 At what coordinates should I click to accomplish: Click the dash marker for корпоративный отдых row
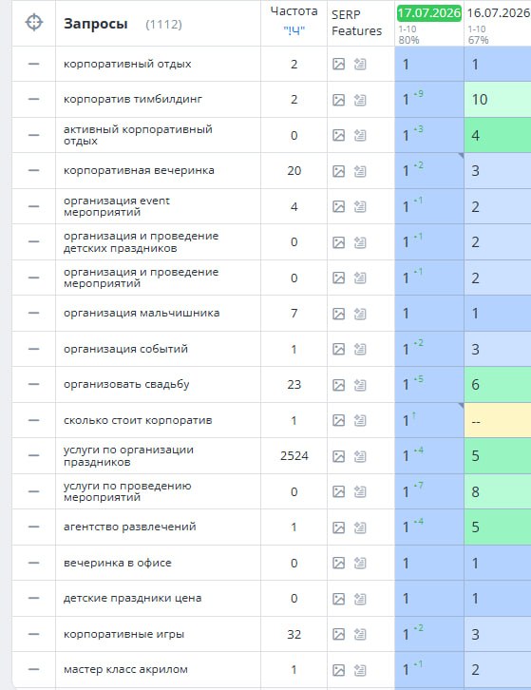tap(34, 64)
